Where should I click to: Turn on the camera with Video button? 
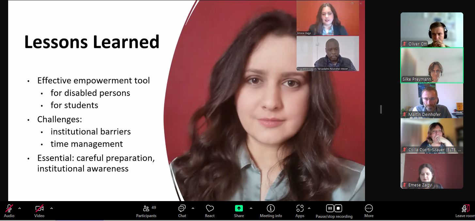click(x=39, y=209)
